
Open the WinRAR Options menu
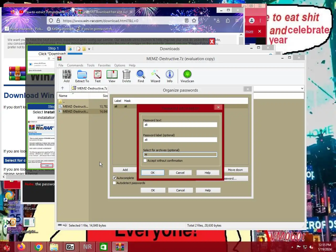pos(120,65)
